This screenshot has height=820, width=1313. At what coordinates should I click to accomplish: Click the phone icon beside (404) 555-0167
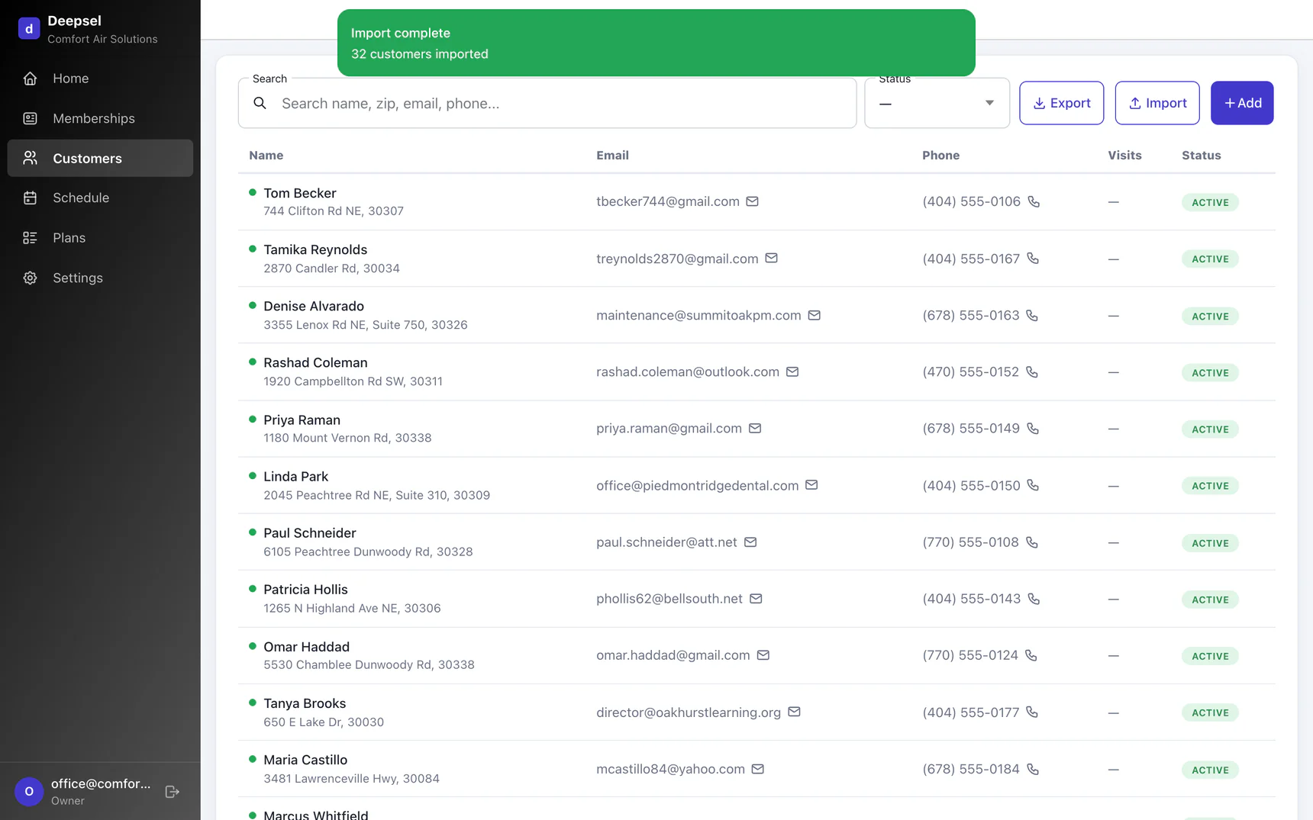[1033, 259]
